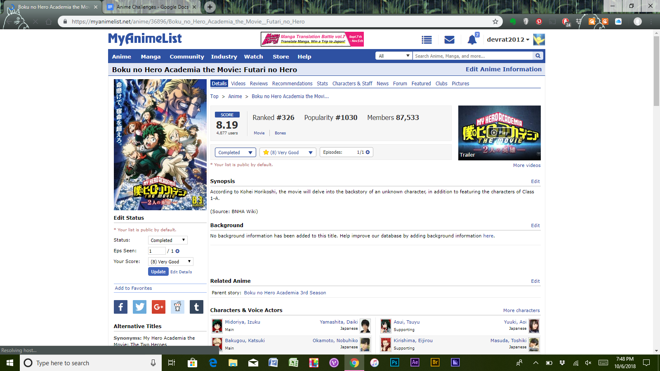The image size is (660, 371).
Task: Open the Help menu
Action: tap(304, 56)
